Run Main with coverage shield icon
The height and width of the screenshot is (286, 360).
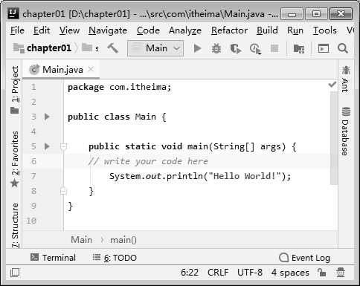pos(236,48)
